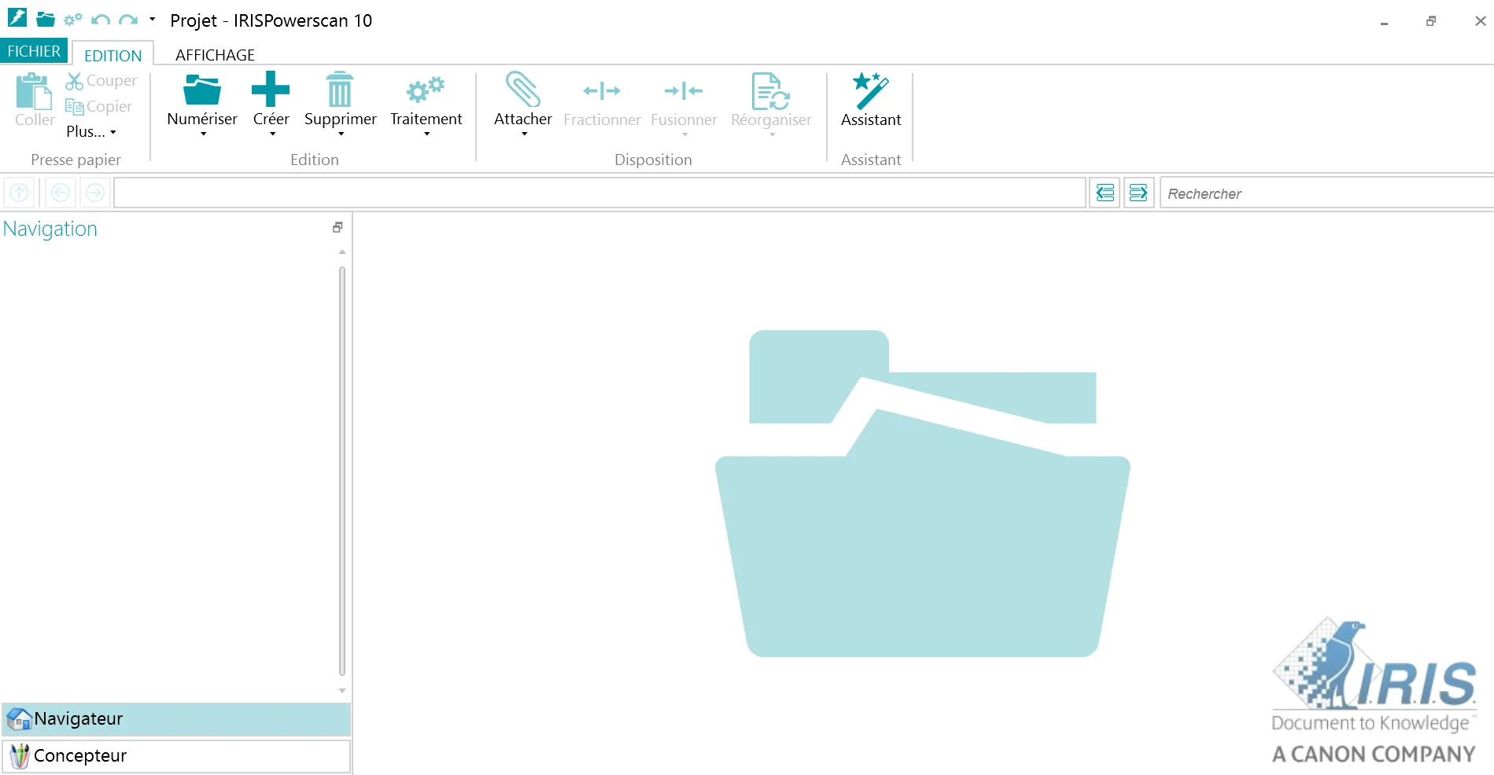The image size is (1494, 775).
Task: Expand Fusionner dropdown arrow
Action: [684, 134]
